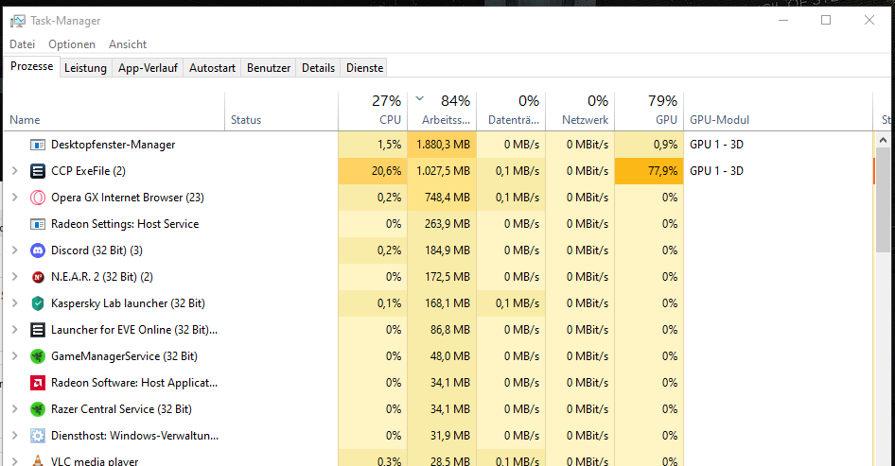Click the Opera GX Internet Browser icon
The image size is (895, 466).
click(38, 198)
